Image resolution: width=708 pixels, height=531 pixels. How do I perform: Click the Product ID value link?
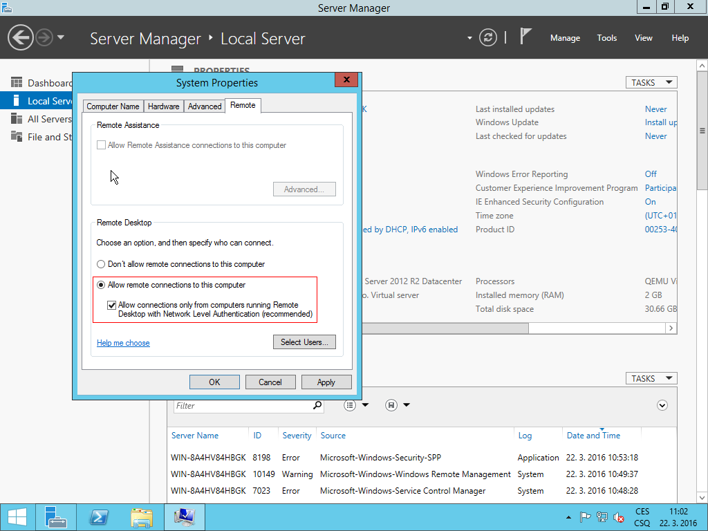[660, 230]
